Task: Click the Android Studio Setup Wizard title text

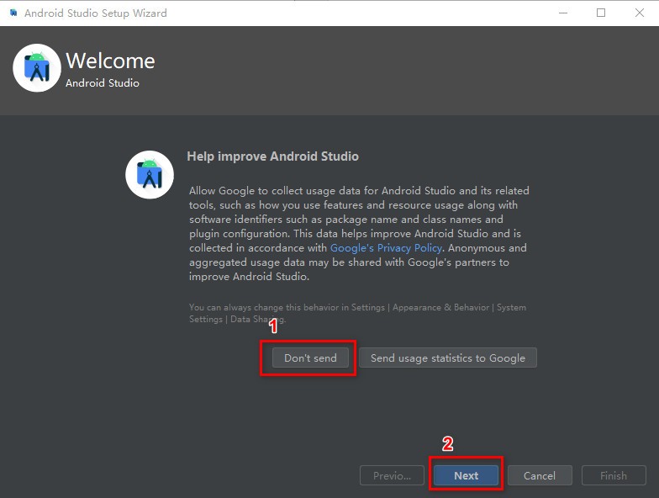Action: pos(95,13)
